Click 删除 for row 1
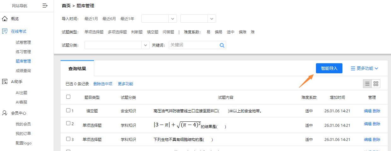Image resolution: width=391 pixels, height=151 pixels. coord(376,111)
